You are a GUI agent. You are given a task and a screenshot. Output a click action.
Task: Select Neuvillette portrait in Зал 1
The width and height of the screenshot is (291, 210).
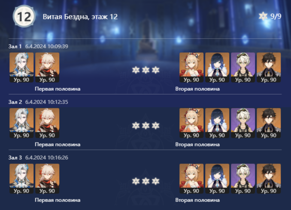coord(21,67)
